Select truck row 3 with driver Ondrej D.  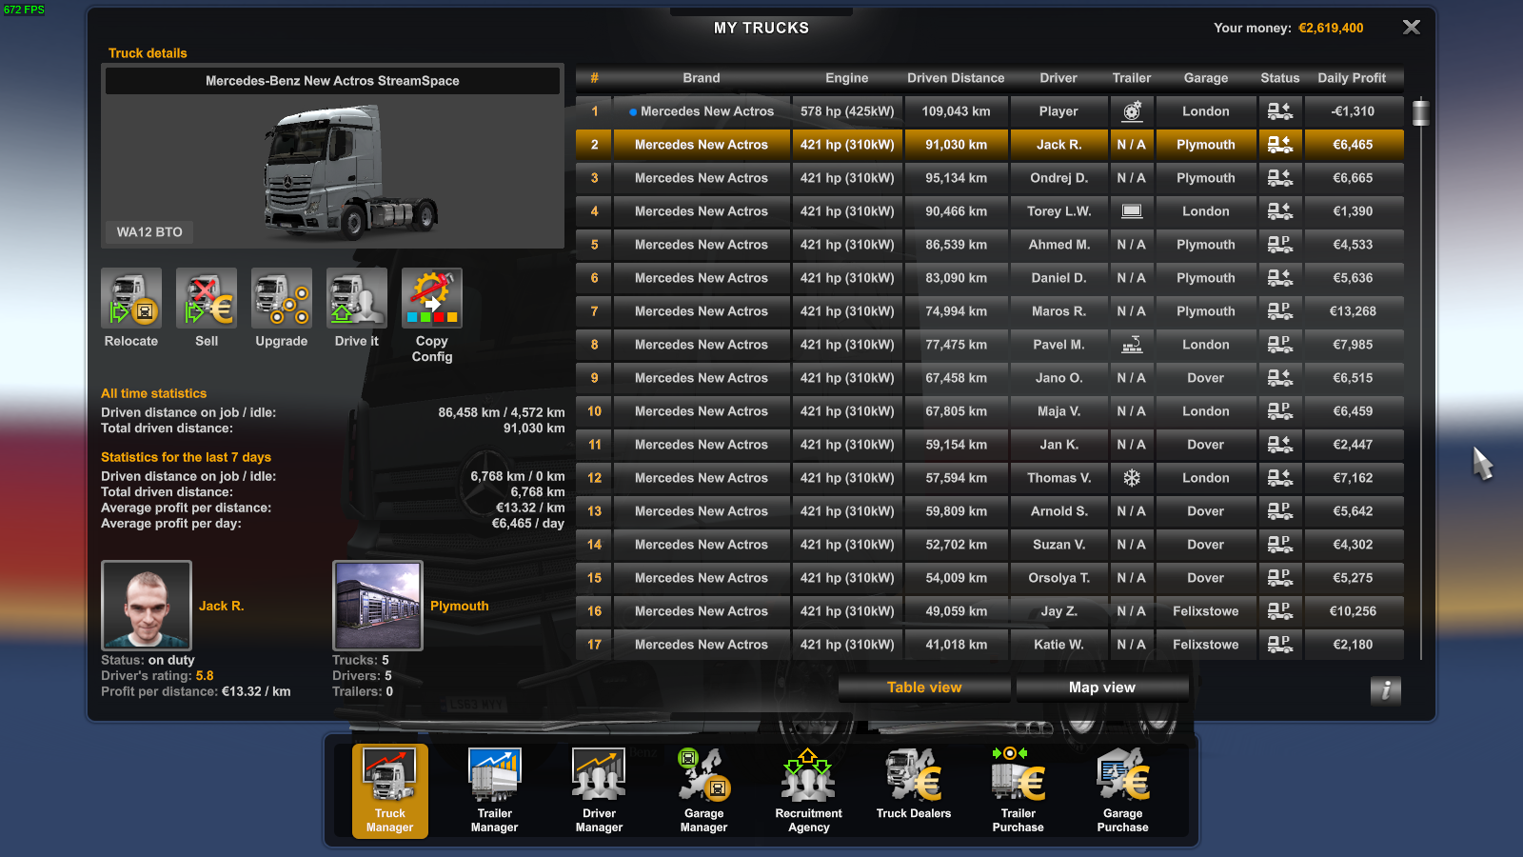[990, 178]
